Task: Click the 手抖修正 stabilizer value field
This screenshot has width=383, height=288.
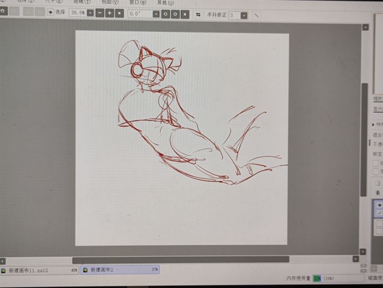Action: pos(235,15)
